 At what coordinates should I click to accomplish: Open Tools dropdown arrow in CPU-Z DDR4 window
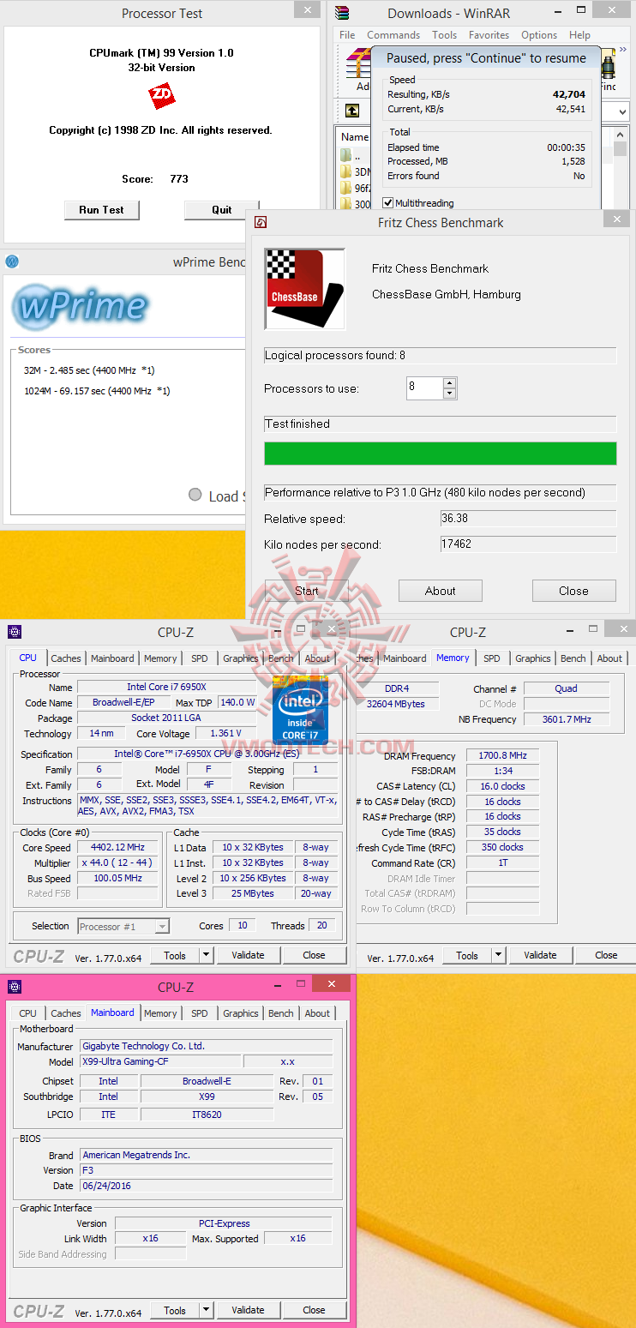pos(498,955)
